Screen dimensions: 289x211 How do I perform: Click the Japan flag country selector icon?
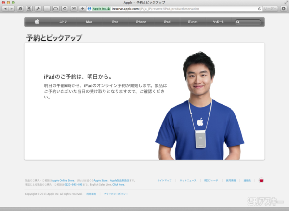point(261,180)
